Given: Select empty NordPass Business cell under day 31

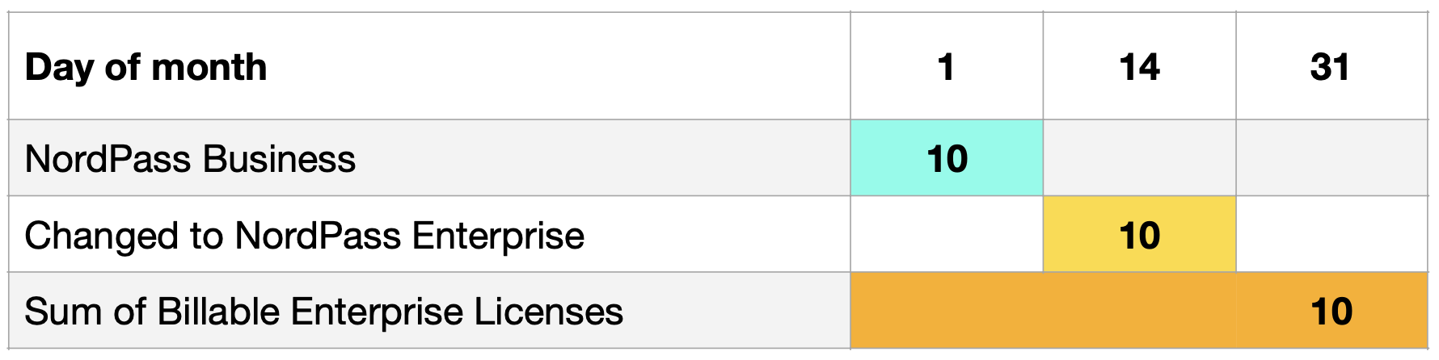Looking at the screenshot, I should [1331, 158].
